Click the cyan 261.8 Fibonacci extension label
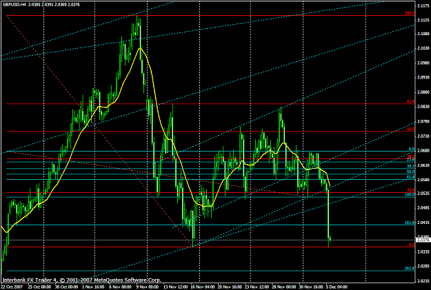 click(410, 269)
